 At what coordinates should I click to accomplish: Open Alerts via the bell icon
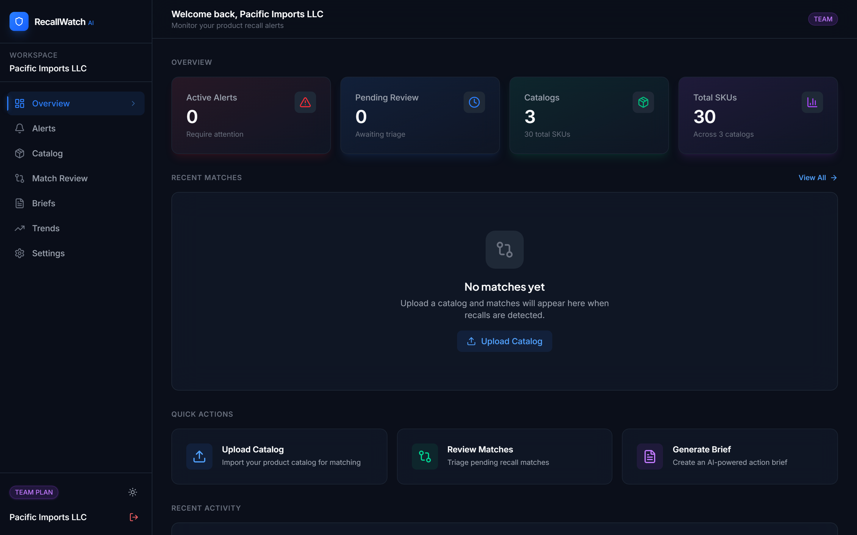tap(19, 128)
